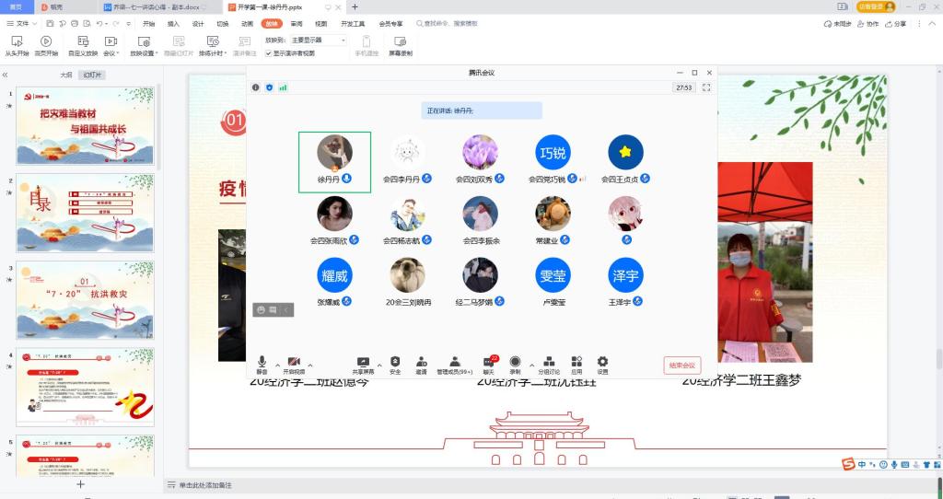
Task: Open the 聊天 chat icon with badge
Action: [x=487, y=362]
